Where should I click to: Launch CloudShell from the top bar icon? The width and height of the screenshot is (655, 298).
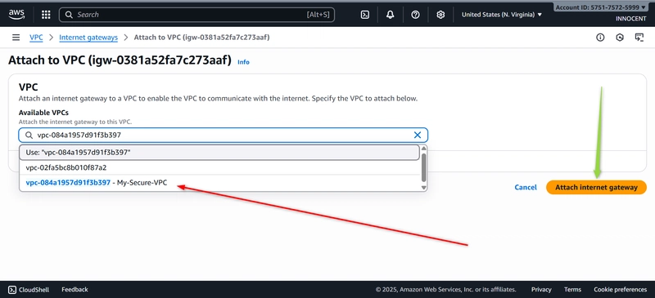(364, 15)
